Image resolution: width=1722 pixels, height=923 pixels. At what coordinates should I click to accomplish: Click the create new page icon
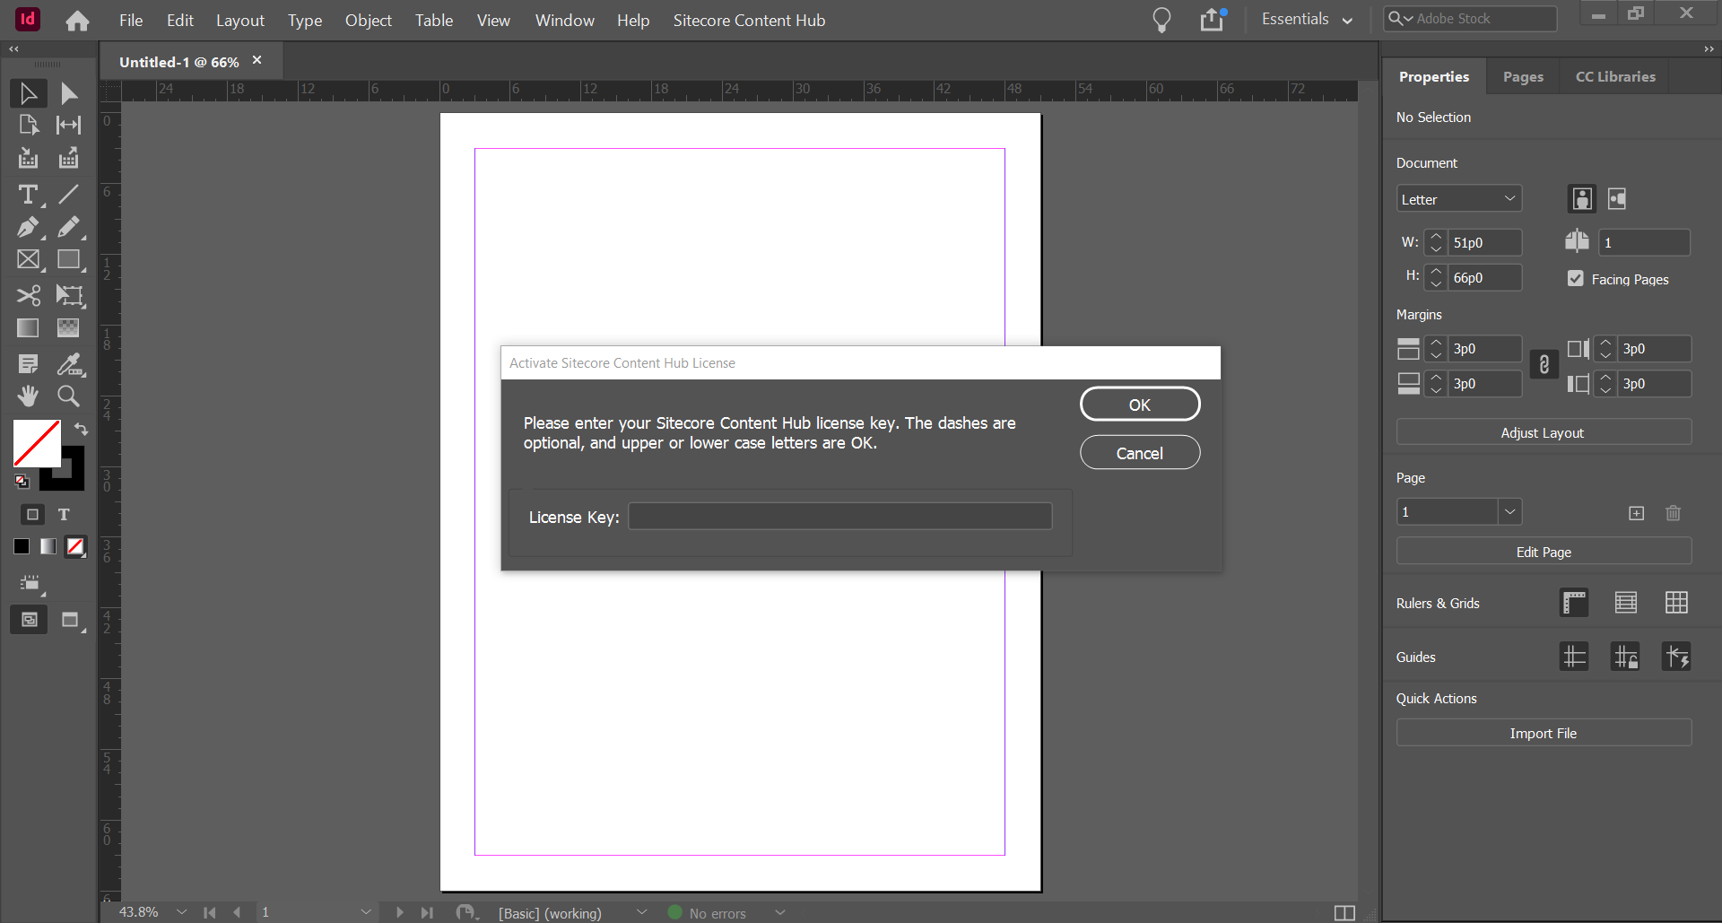1637,513
